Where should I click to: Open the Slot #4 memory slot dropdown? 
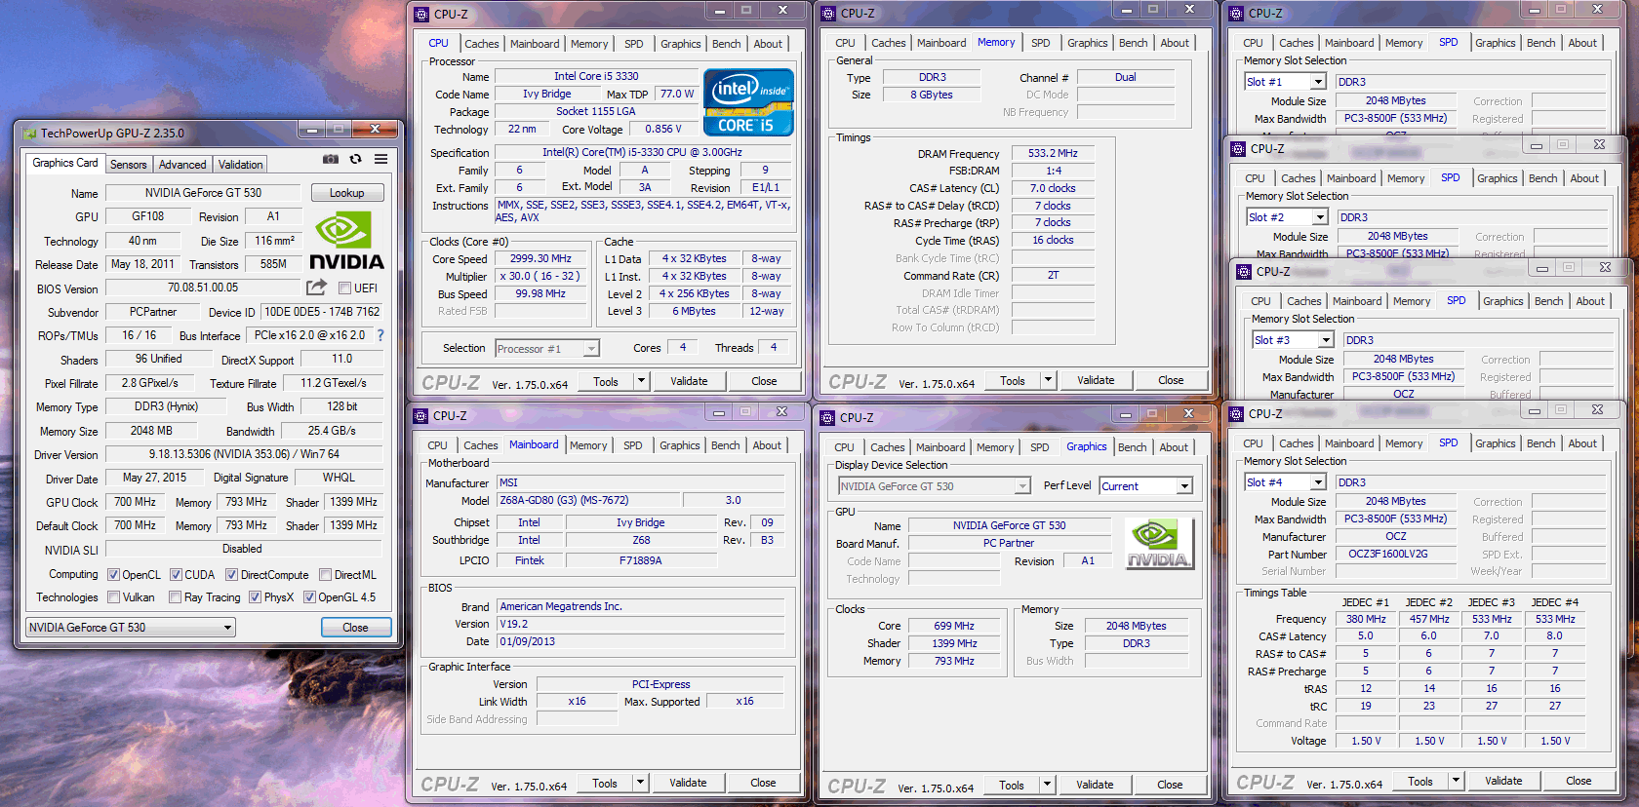[1285, 482]
